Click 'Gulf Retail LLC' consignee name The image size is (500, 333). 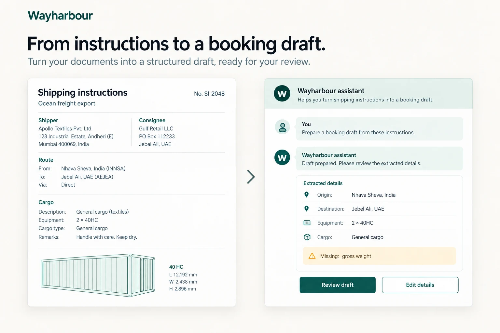(x=156, y=128)
